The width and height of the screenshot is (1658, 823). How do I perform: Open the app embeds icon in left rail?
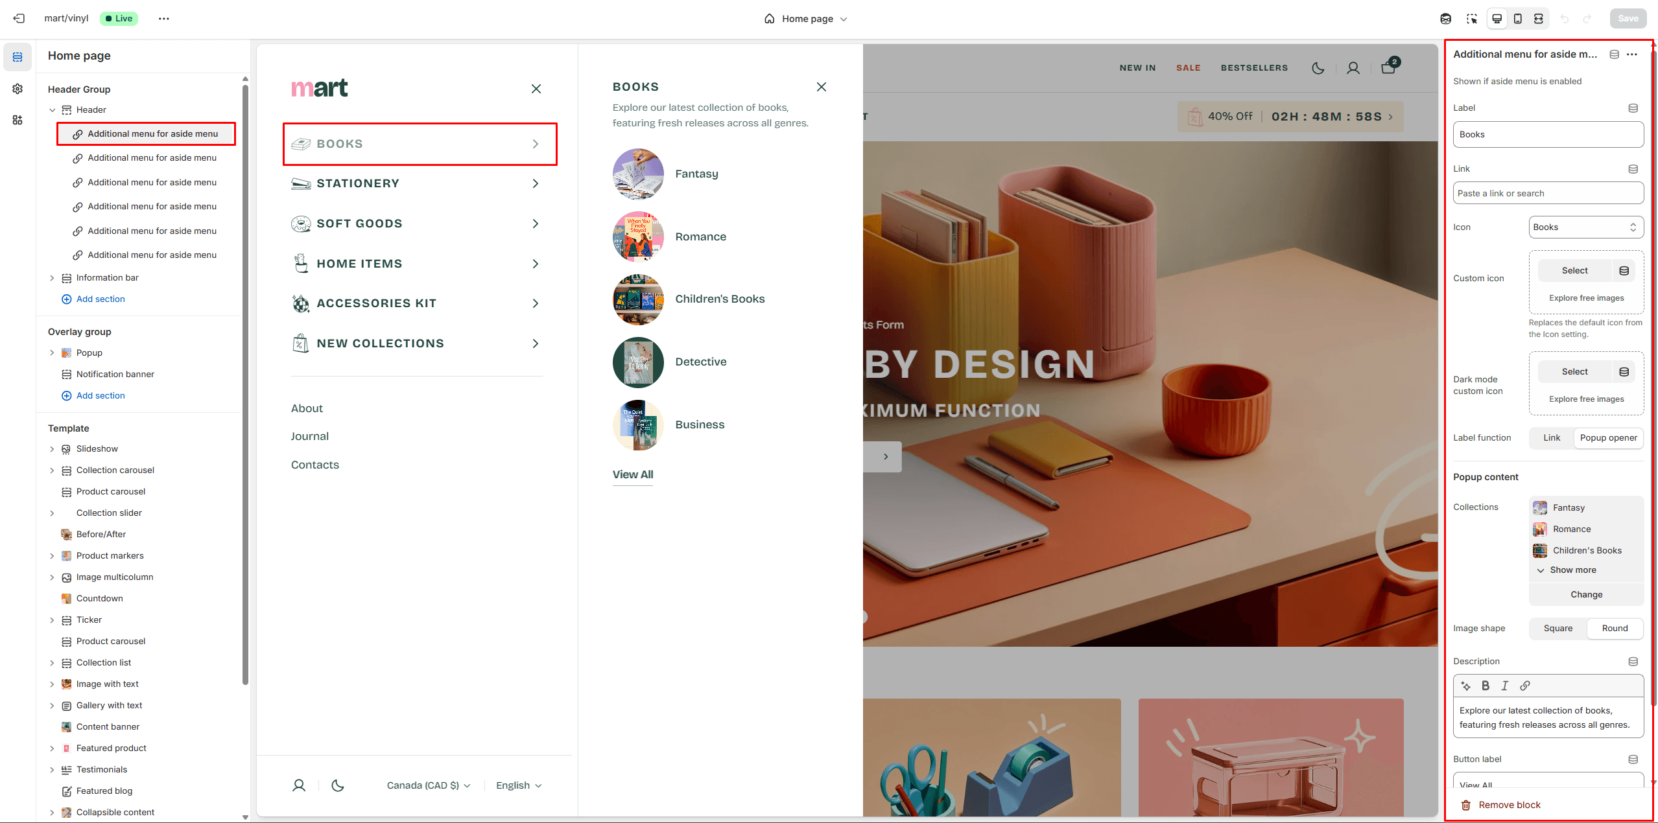pyautogui.click(x=18, y=120)
